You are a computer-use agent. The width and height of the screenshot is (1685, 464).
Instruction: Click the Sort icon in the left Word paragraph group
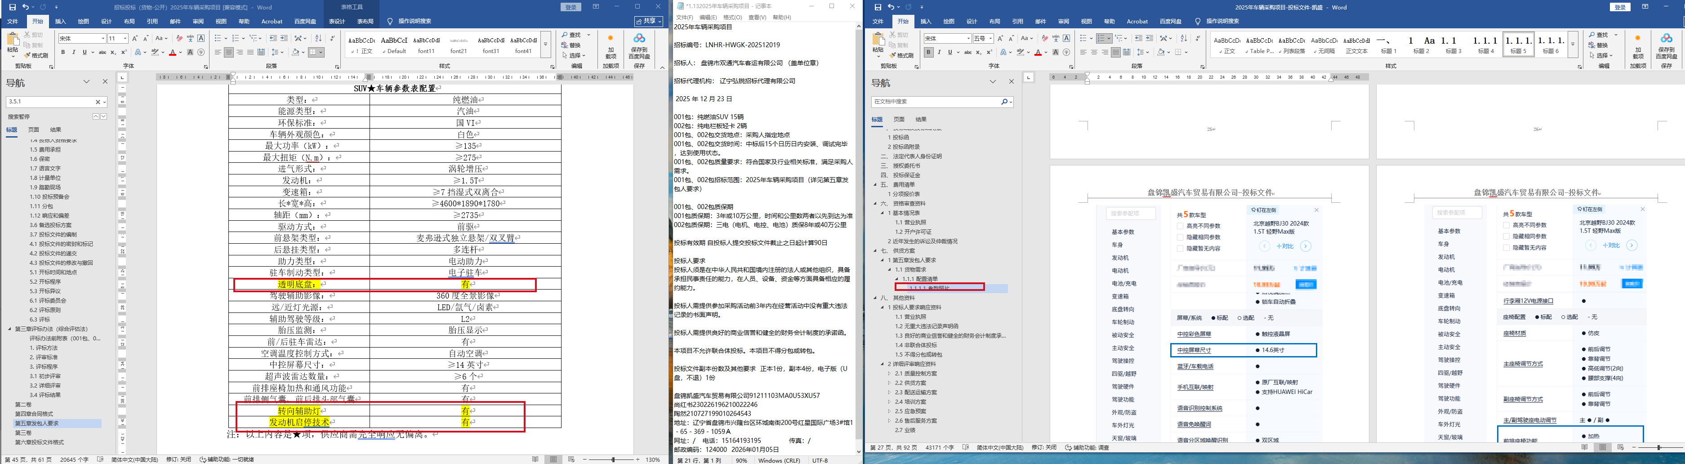318,39
